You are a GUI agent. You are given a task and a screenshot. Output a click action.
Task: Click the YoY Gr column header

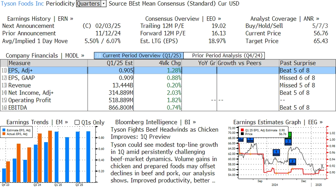coord(199,63)
